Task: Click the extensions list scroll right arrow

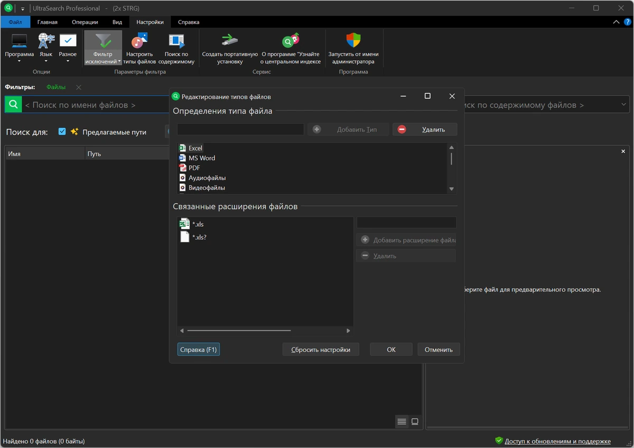Action: point(348,331)
